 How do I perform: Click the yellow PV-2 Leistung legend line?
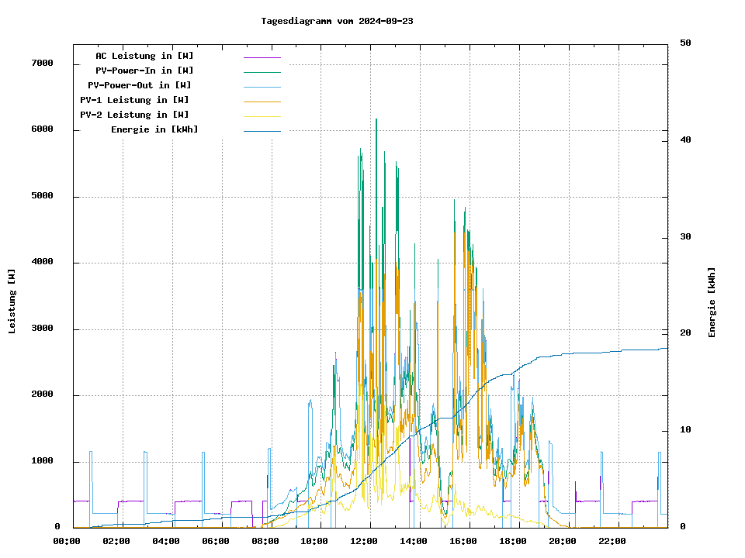pos(262,115)
